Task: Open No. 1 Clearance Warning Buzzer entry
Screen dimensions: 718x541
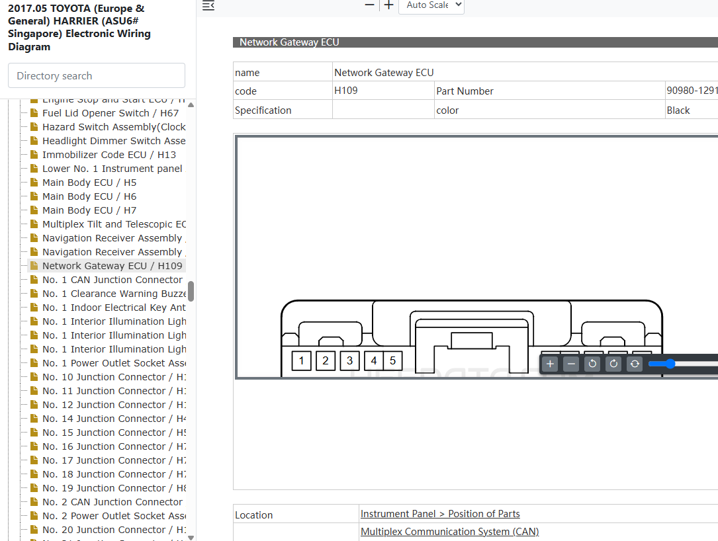Action: pos(114,294)
